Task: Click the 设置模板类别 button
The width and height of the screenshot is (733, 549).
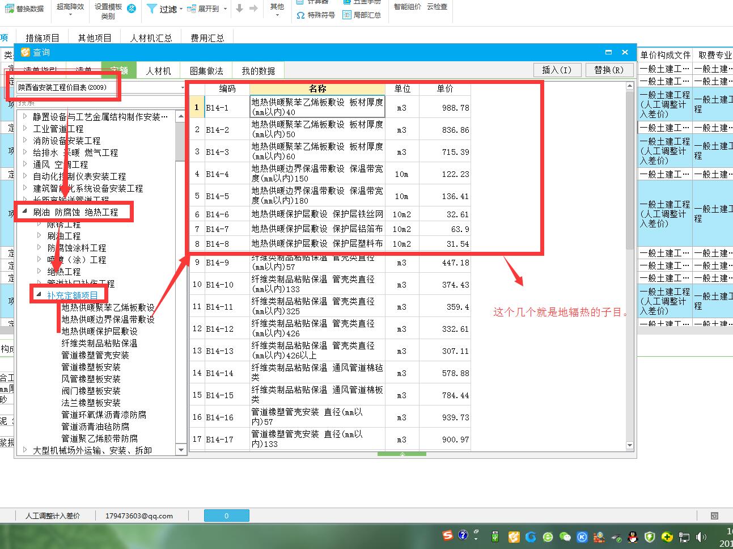Action: click(x=108, y=11)
